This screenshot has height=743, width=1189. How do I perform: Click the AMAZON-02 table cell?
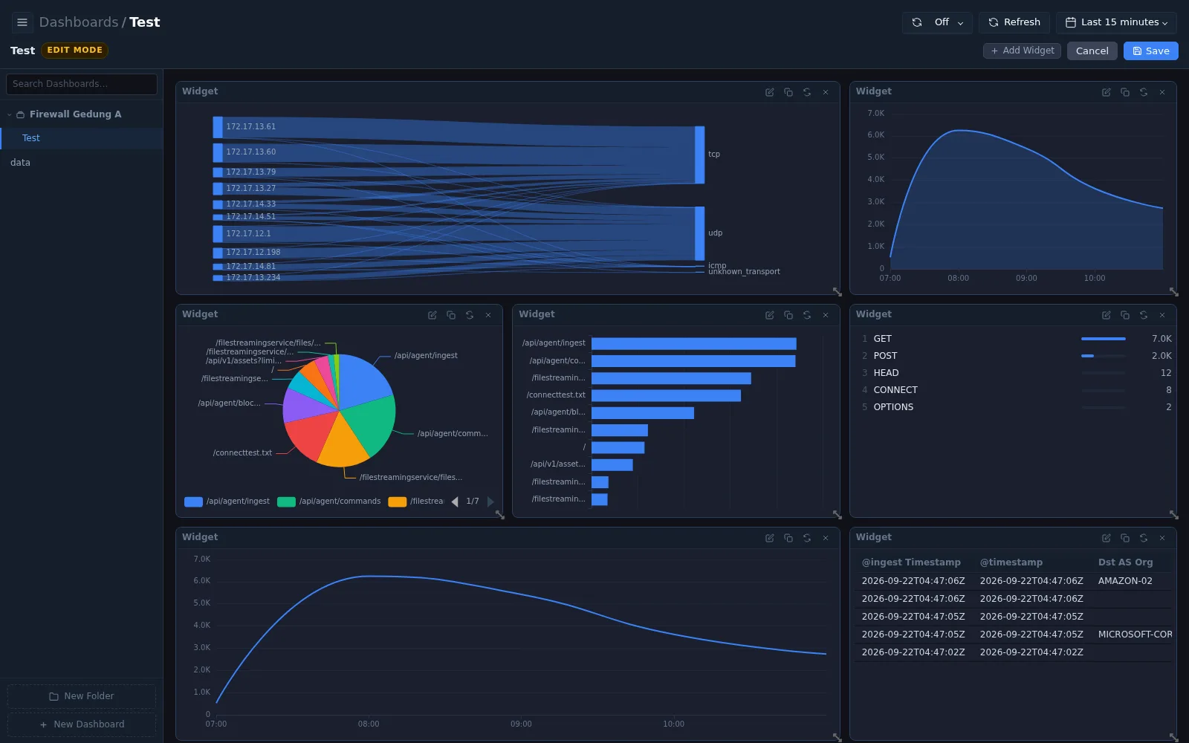(1125, 581)
